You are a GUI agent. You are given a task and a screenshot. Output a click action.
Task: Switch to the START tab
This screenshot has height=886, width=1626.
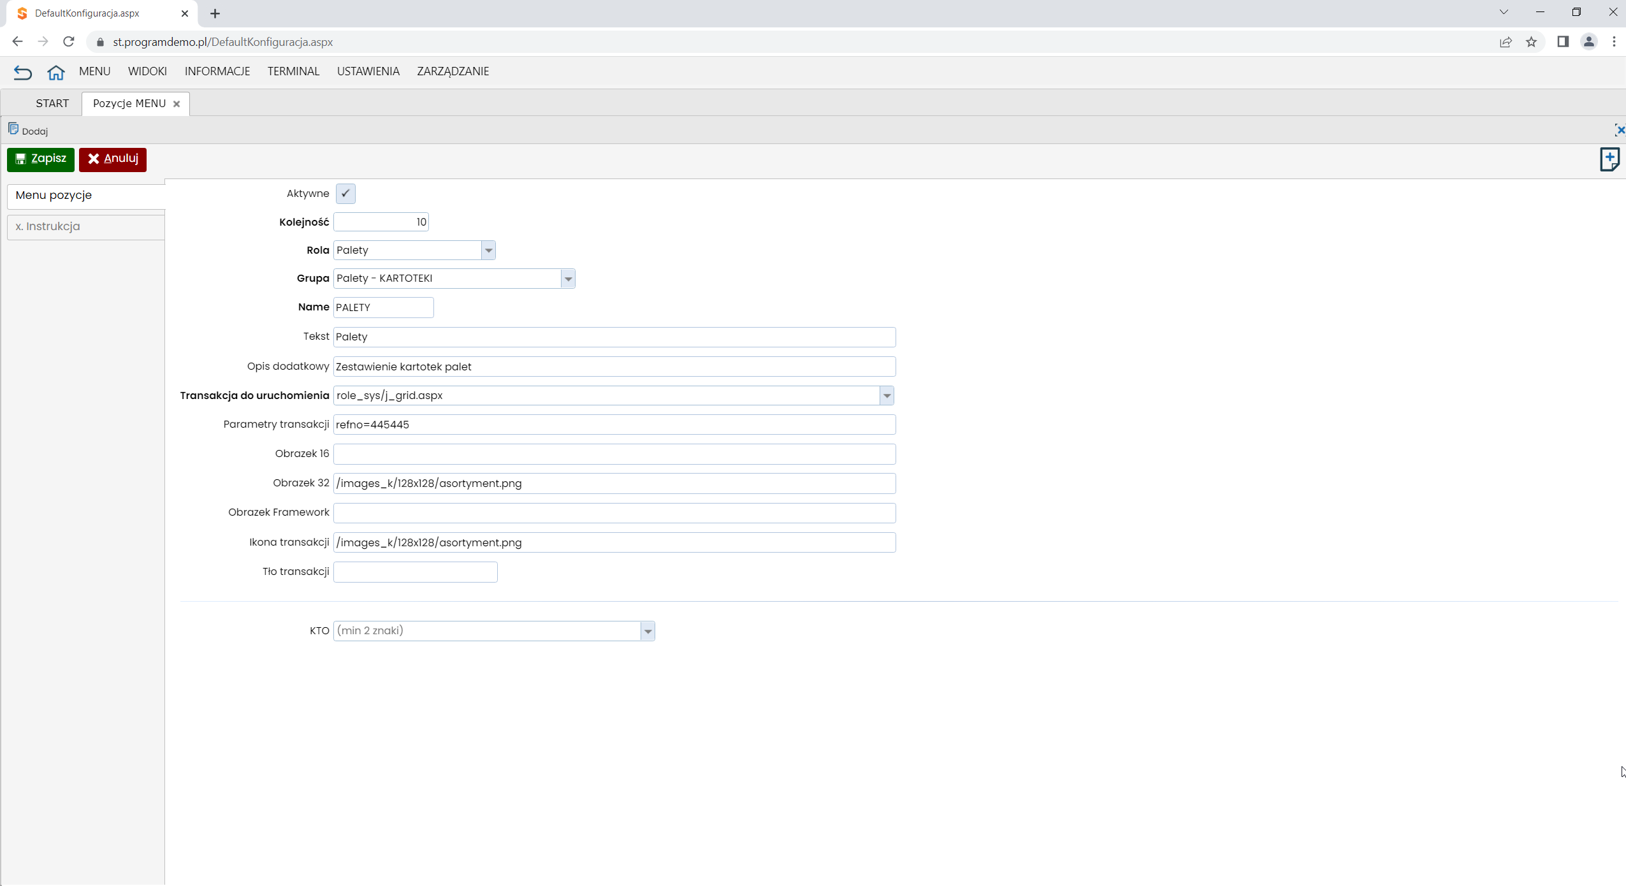coord(52,104)
